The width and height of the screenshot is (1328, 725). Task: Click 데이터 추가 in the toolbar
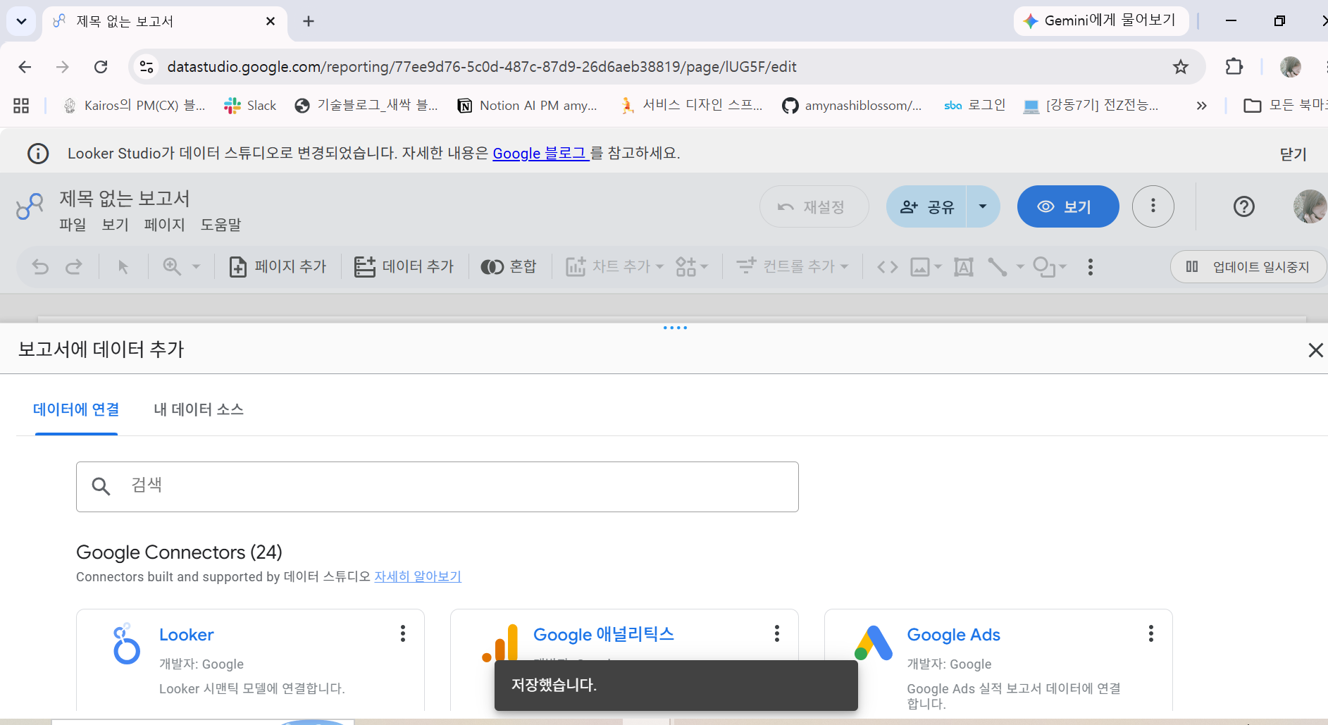pyautogui.click(x=404, y=266)
